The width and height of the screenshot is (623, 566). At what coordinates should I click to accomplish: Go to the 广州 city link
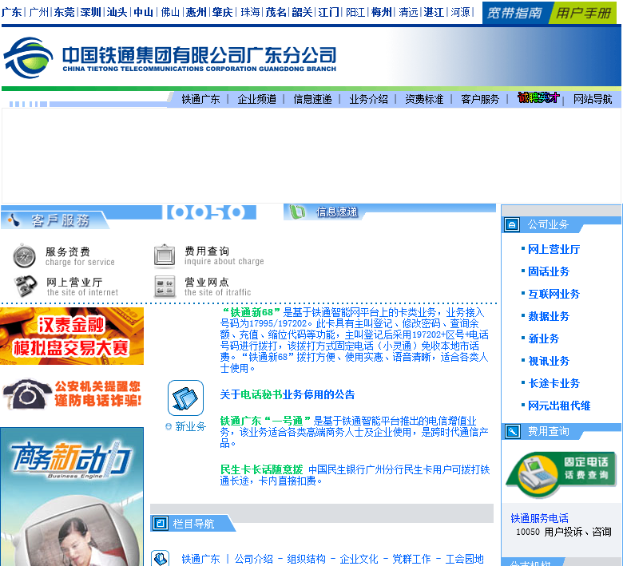pos(39,12)
